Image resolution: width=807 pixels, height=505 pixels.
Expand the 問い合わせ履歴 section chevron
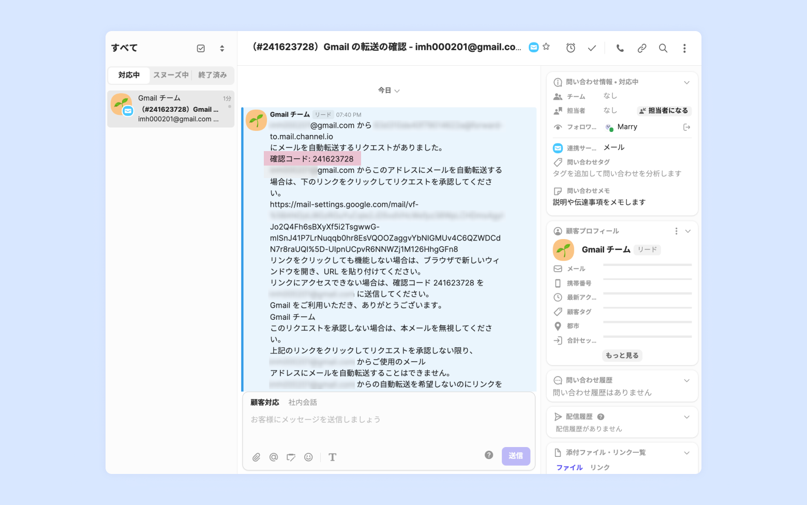pos(687,380)
